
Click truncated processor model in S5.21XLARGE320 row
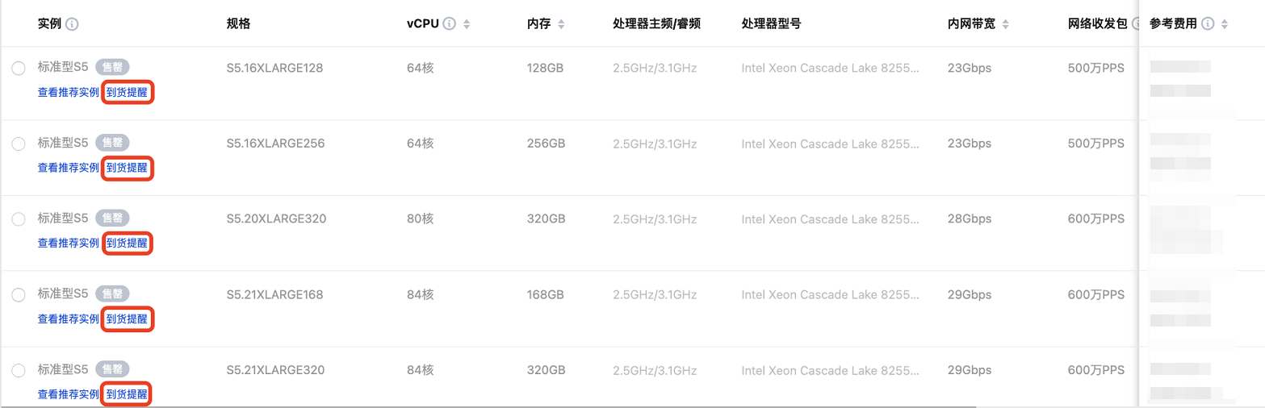pos(830,370)
